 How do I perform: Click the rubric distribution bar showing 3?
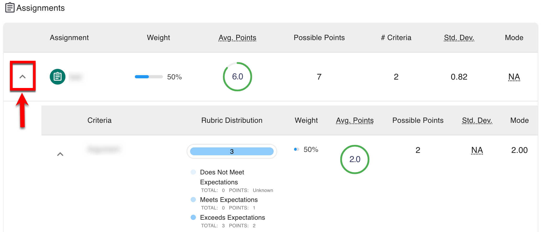(232, 151)
